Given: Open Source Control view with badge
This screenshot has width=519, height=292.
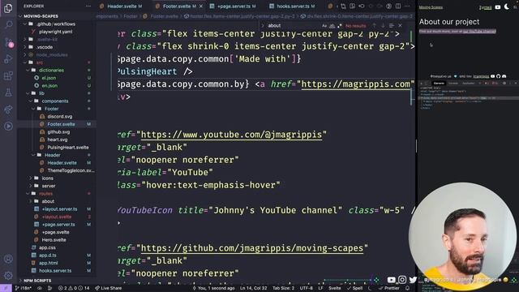Looking at the screenshot, I should (x=8, y=42).
